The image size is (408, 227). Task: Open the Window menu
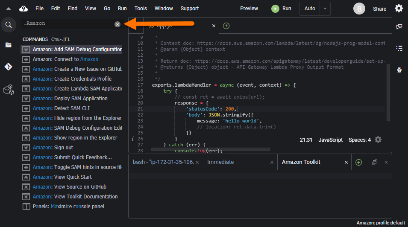(164, 9)
